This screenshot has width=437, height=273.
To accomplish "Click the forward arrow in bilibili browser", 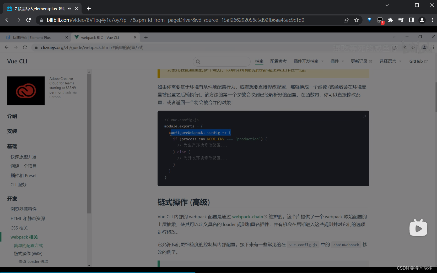I will click(18, 20).
